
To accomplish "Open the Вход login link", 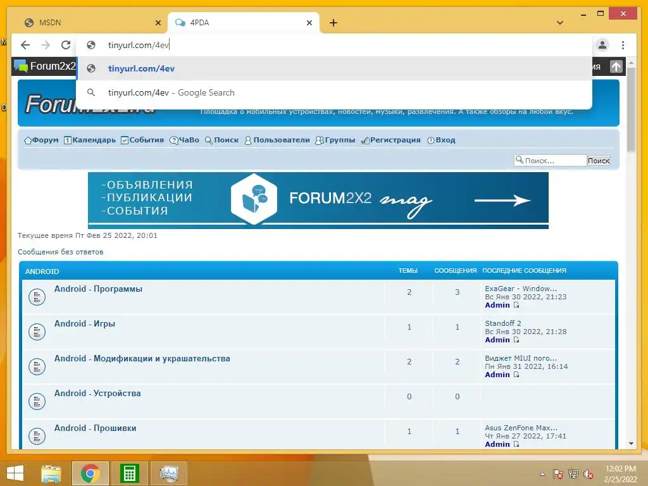I will click(x=441, y=140).
